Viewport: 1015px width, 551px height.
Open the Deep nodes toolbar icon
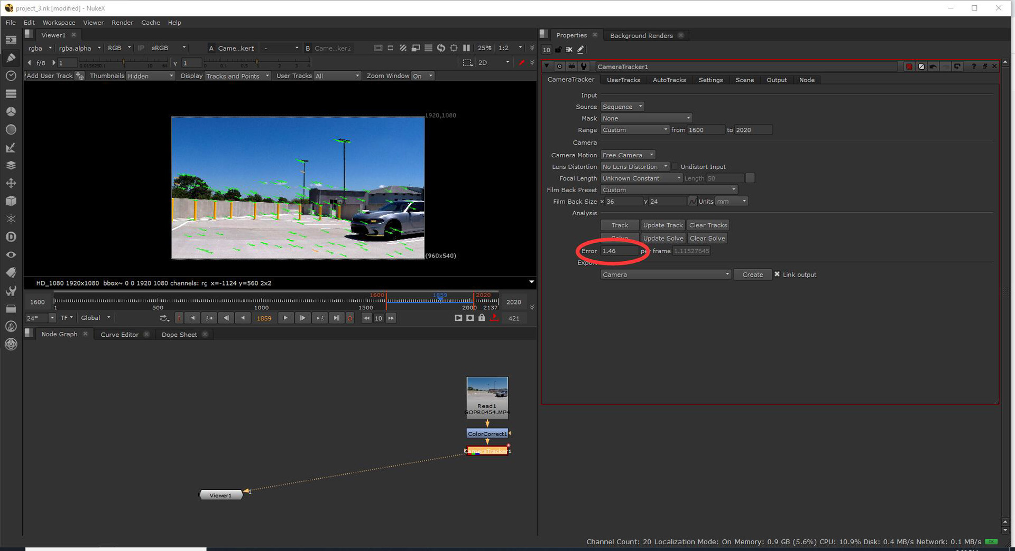pyautogui.click(x=11, y=237)
